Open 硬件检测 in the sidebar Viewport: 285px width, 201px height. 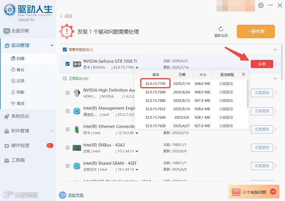pyautogui.click(x=20, y=145)
